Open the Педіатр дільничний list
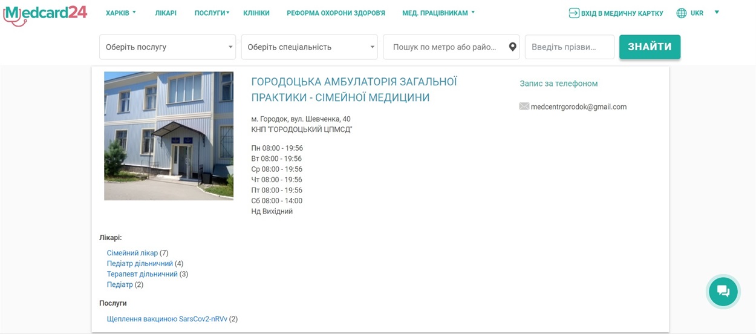The image size is (756, 334). pos(140,264)
